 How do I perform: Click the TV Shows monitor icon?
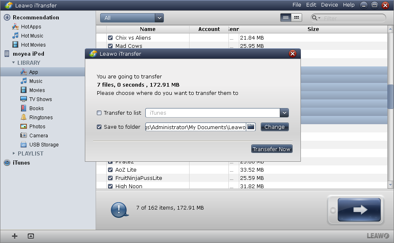[24, 99]
